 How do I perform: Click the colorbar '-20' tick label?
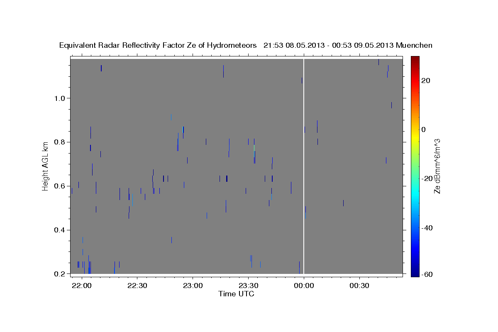(x=427, y=178)
